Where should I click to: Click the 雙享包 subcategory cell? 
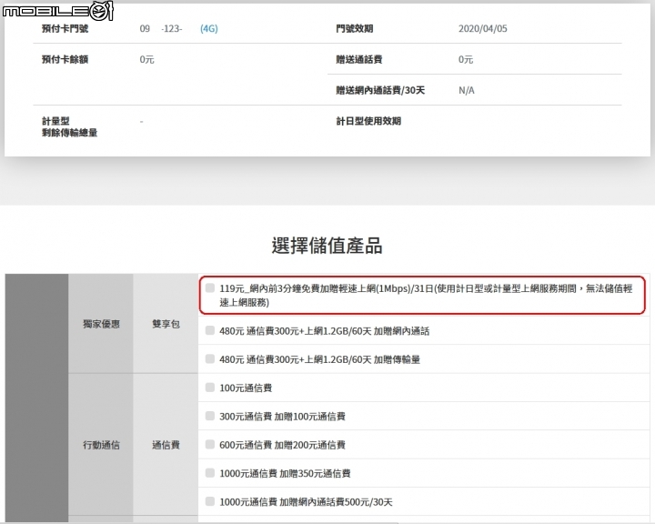click(166, 324)
